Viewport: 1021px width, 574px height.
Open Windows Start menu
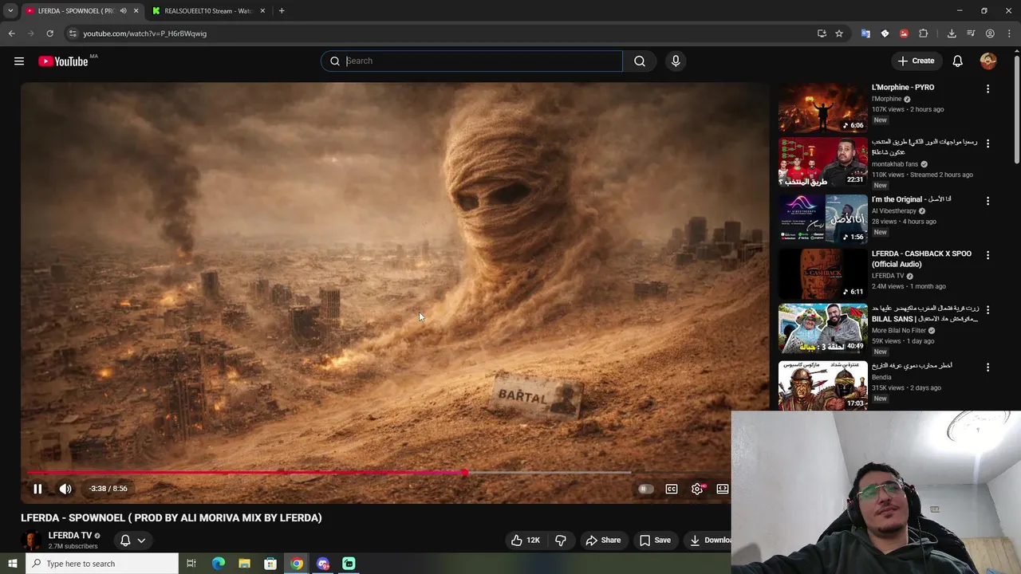pos(12,564)
